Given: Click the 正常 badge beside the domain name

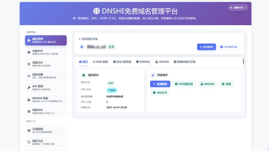Looking at the screenshot, I should [x=111, y=47].
